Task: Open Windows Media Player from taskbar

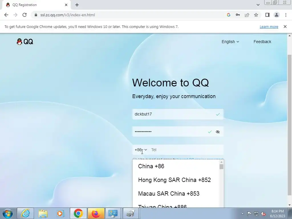Action: 60,213
